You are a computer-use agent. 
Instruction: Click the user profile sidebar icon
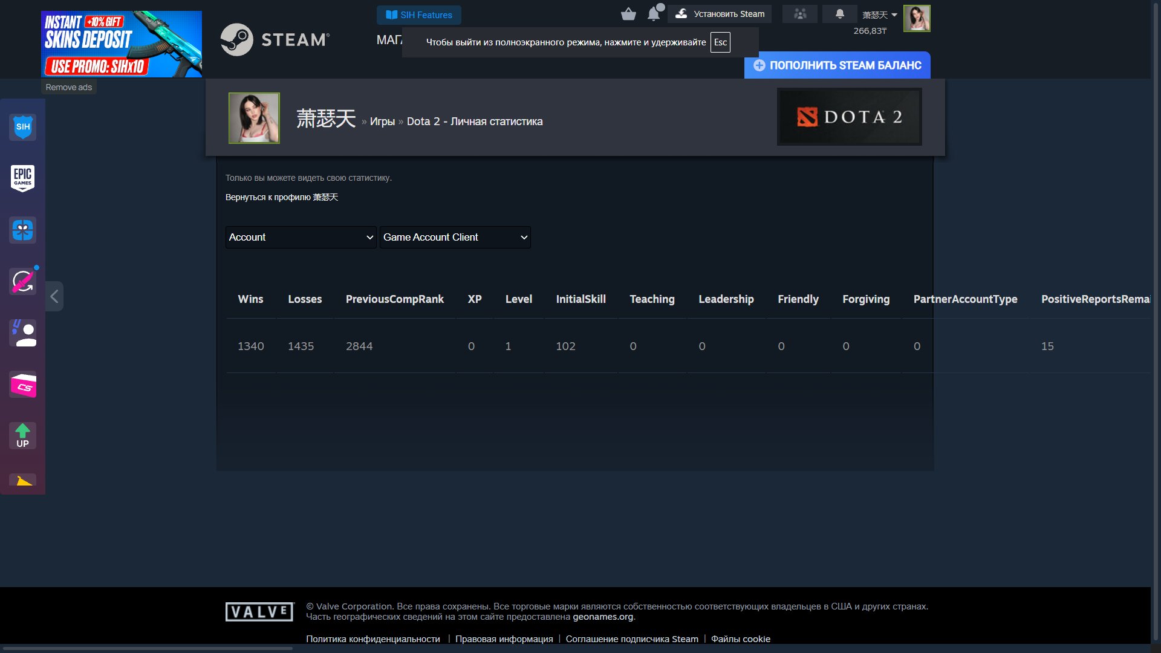click(22, 333)
